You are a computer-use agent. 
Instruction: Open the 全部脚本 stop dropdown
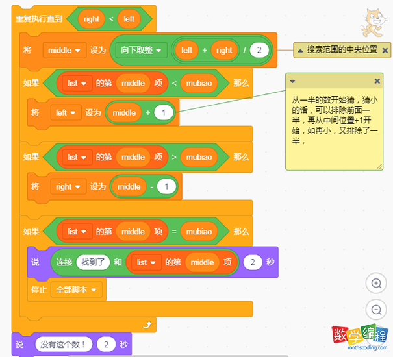click(77, 290)
